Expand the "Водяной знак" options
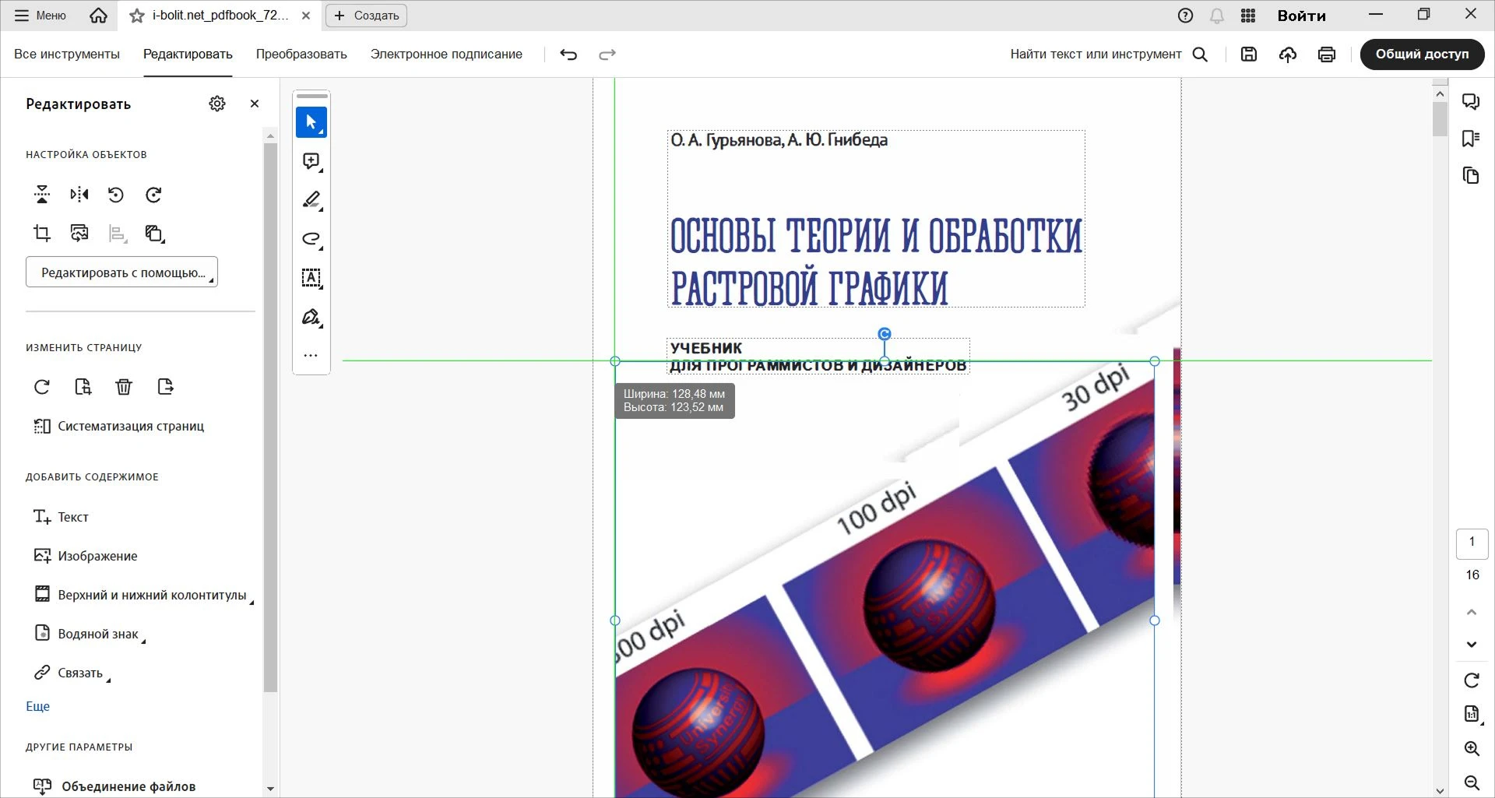 [x=98, y=634]
